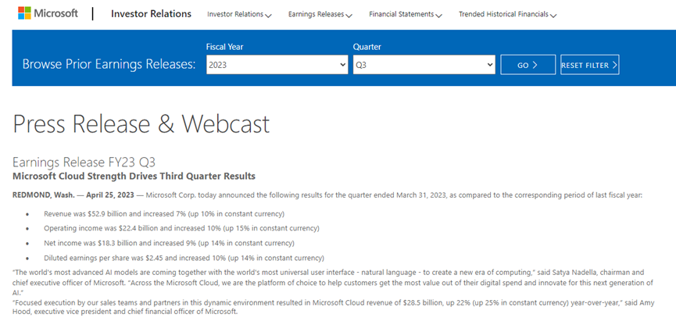Screen dimensions: 676x325
Task: Click the Amy Hood quote paragraph
Action: pyautogui.click(x=333, y=307)
